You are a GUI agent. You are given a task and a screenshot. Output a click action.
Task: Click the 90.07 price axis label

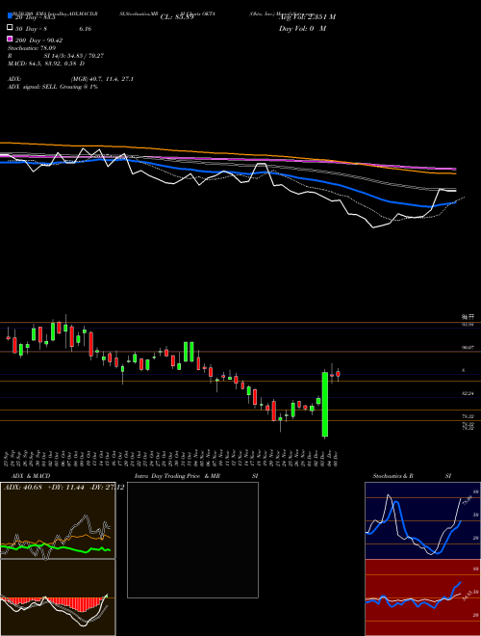pos(468,348)
